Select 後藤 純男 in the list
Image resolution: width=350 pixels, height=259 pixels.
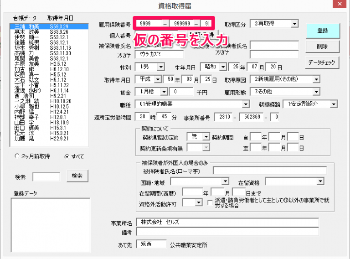pos(49,43)
